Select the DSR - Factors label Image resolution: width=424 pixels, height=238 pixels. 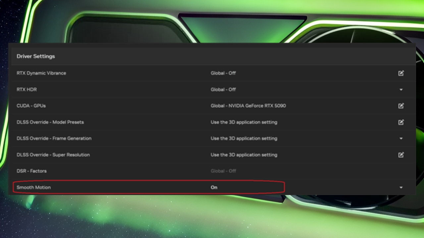31,171
